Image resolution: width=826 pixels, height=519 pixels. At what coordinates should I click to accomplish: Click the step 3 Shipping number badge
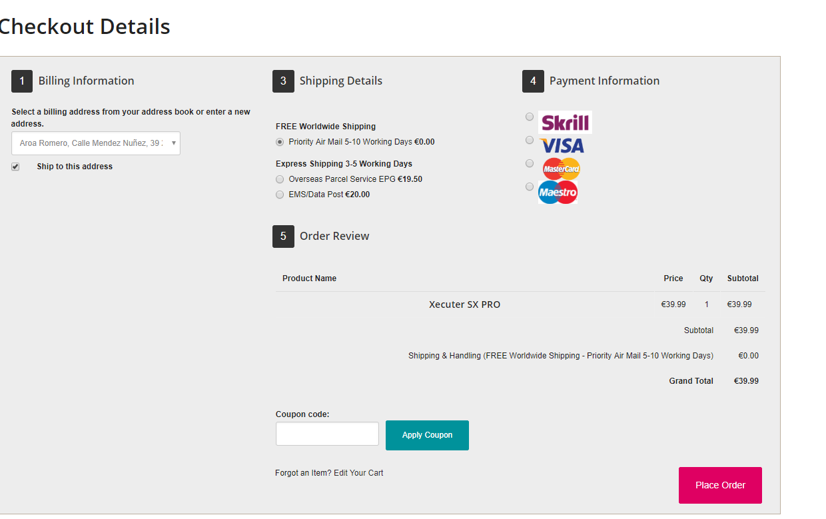[283, 81]
